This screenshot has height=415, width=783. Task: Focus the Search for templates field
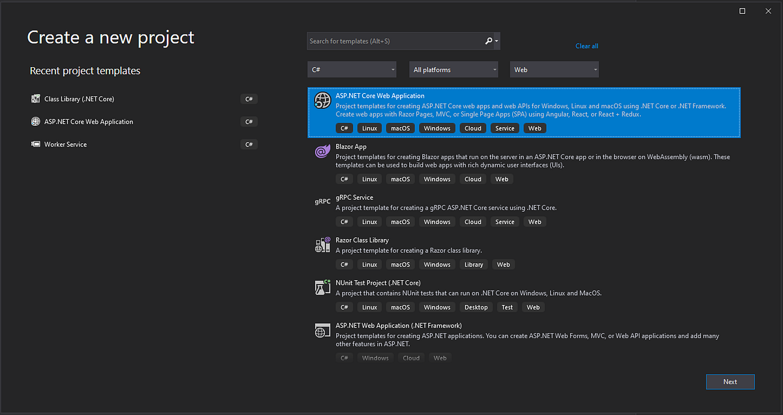pyautogui.click(x=395, y=41)
